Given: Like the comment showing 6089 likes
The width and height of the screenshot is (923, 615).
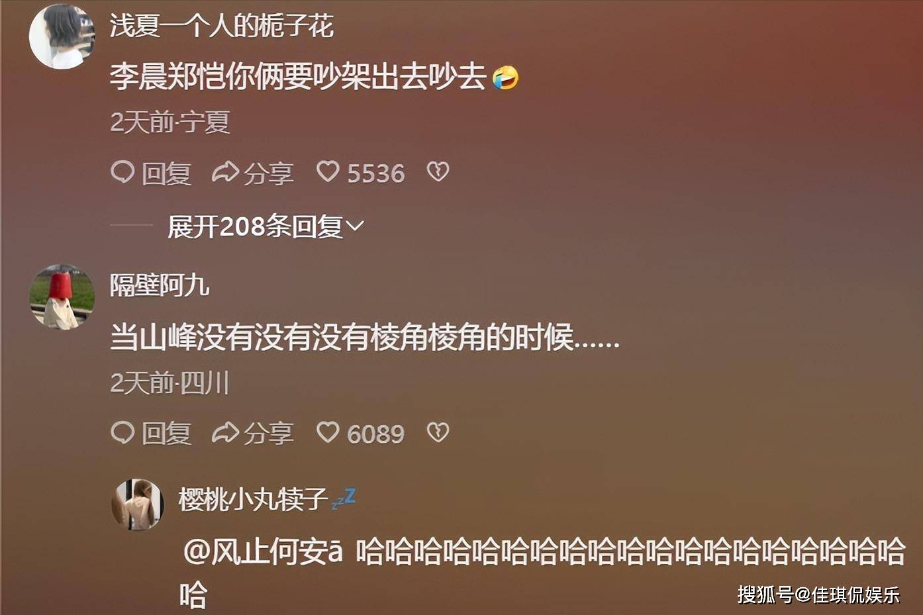Looking at the screenshot, I should [x=328, y=432].
